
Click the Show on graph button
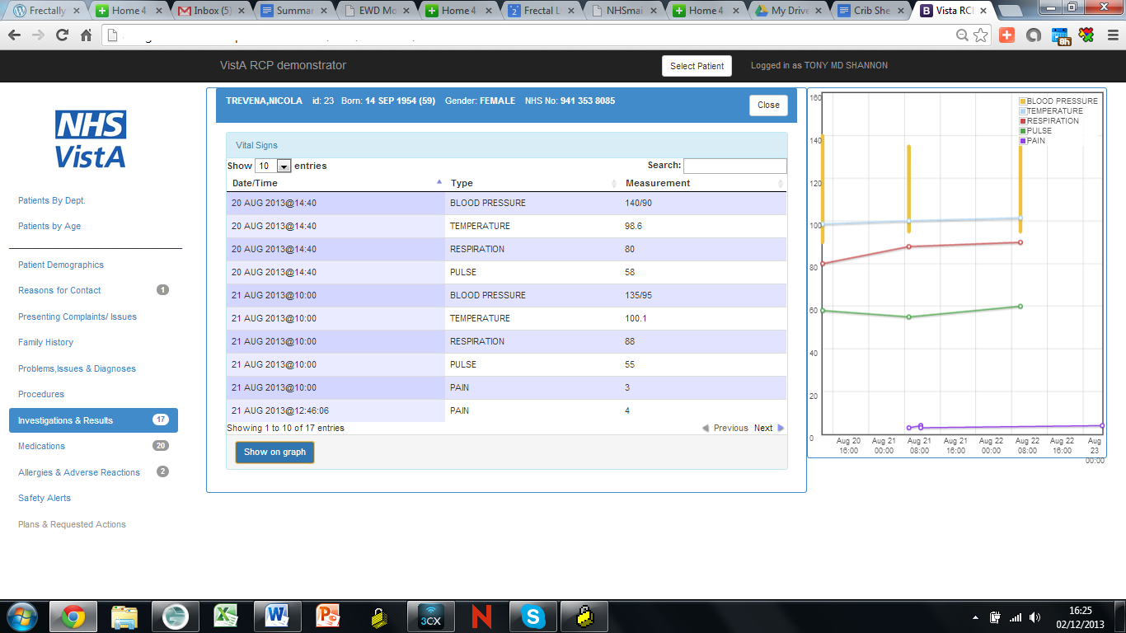[274, 452]
